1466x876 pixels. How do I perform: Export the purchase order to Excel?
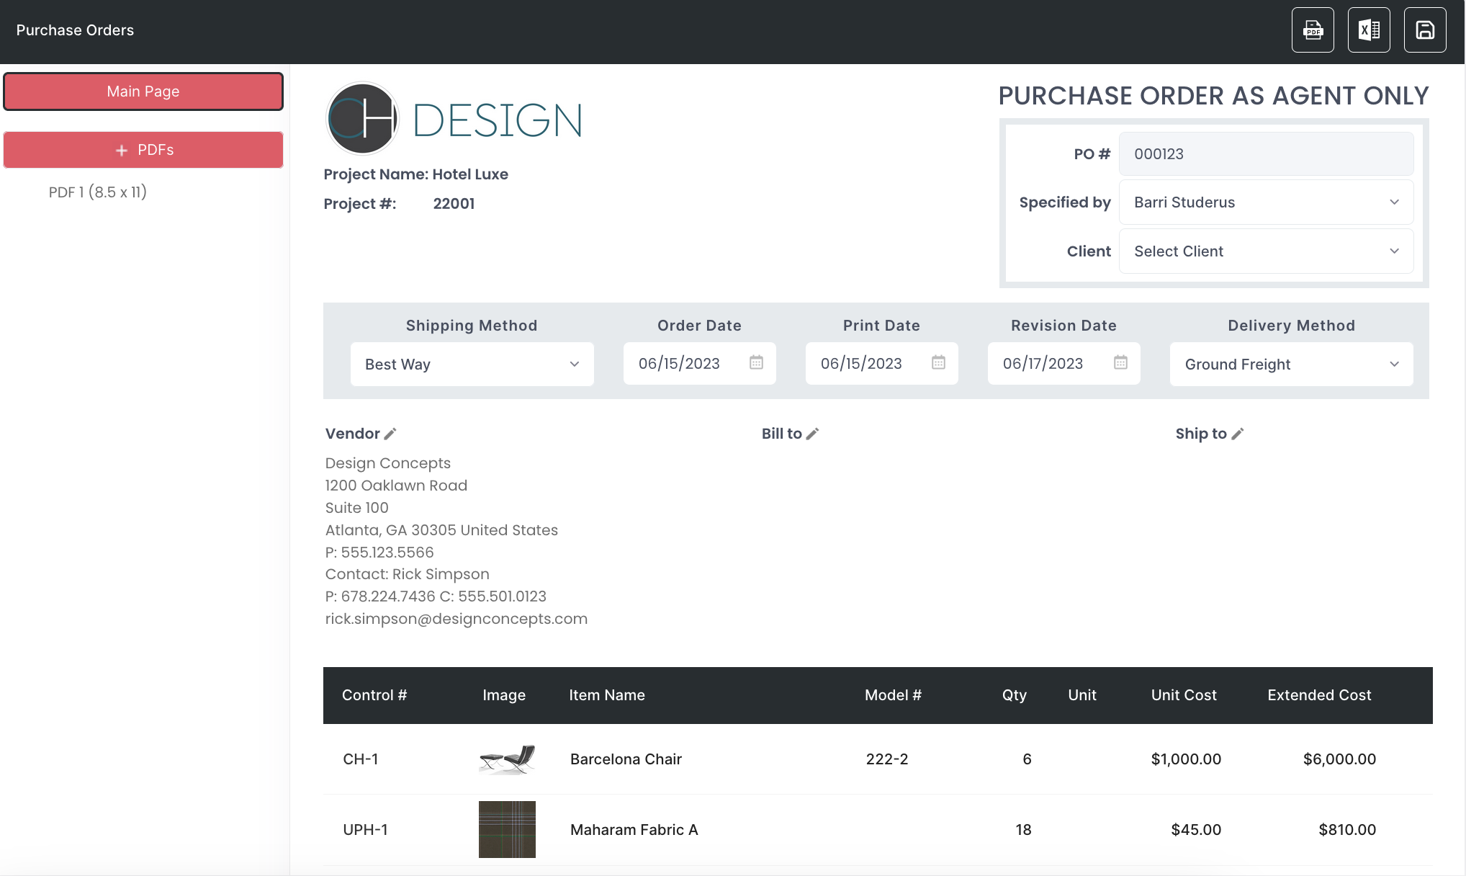click(x=1369, y=30)
